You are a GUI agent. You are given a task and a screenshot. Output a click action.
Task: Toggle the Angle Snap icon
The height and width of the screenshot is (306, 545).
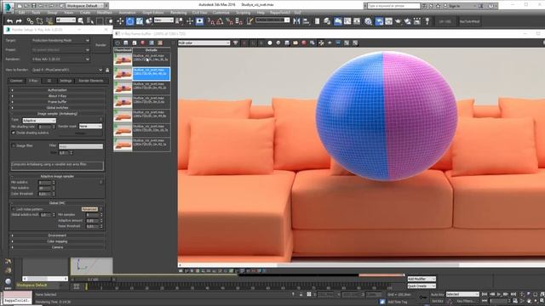[220, 21]
